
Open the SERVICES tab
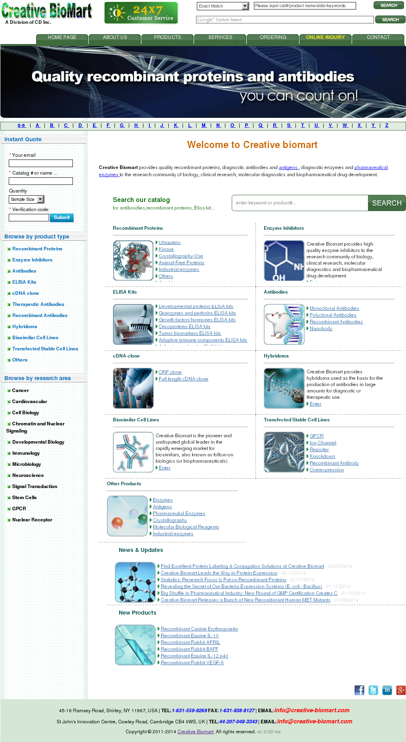click(x=220, y=38)
